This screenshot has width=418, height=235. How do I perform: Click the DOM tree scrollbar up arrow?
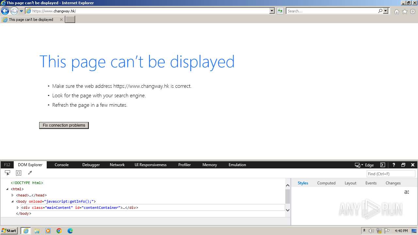[x=288, y=185]
